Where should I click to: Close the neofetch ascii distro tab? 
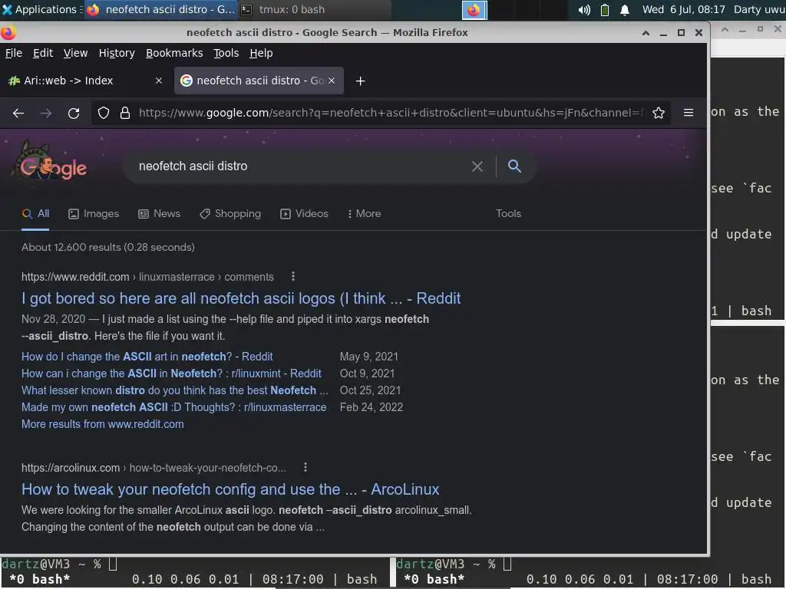tap(332, 81)
